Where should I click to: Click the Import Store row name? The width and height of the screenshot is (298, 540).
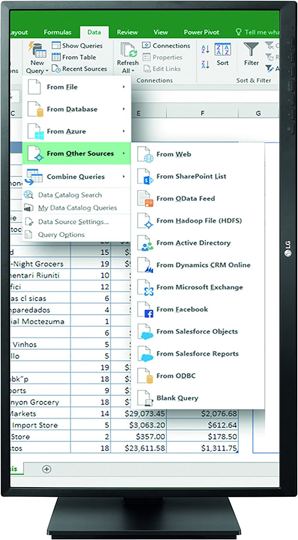click(35, 425)
